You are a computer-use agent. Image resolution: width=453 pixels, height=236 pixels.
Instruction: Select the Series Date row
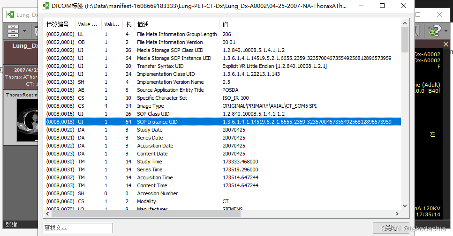(x=223, y=138)
